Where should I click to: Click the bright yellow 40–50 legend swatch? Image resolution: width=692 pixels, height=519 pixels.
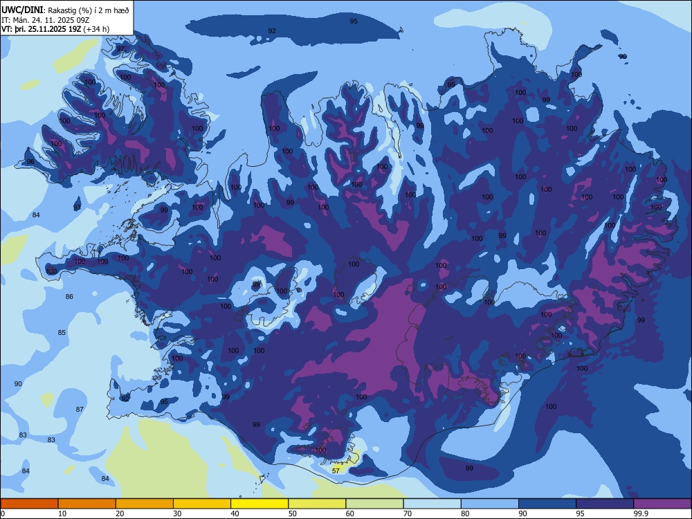pyautogui.click(x=259, y=504)
